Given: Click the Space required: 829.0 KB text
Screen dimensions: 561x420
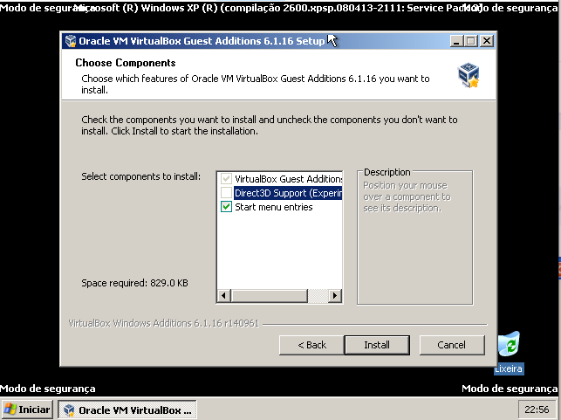Looking at the screenshot, I should pos(134,283).
